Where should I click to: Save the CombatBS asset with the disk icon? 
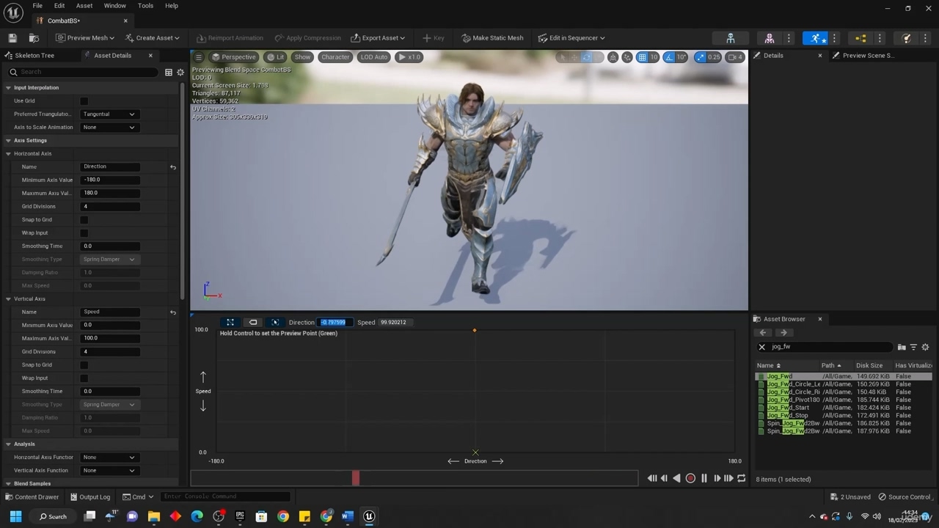coord(12,38)
